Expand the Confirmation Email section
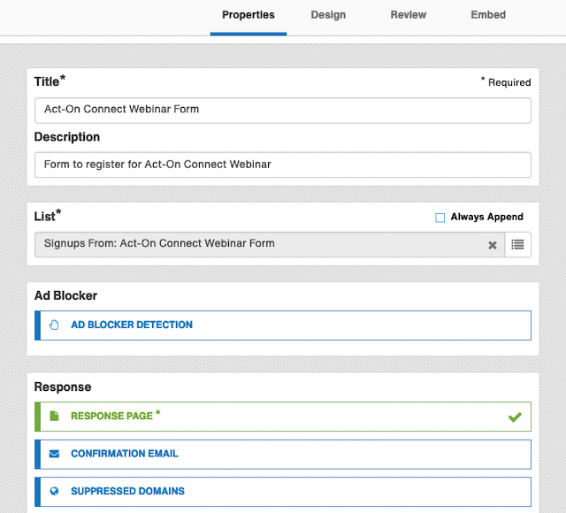This screenshot has width=566, height=513. [x=283, y=454]
